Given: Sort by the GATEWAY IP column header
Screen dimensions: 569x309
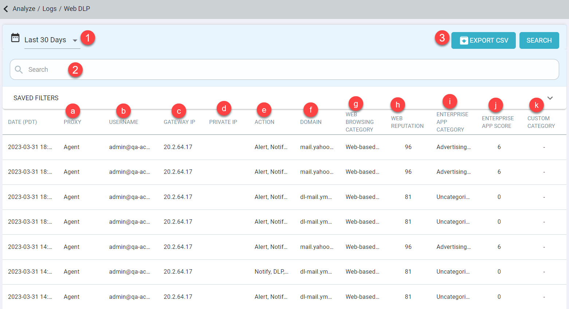Looking at the screenshot, I should 179,122.
